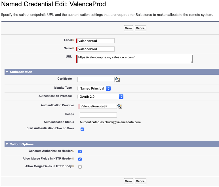Click the 'URL' field label
The image size is (219, 187).
(x=69, y=56)
